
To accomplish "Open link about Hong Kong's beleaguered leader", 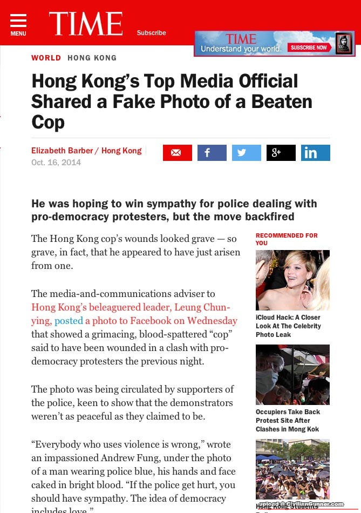I will click(131, 307).
